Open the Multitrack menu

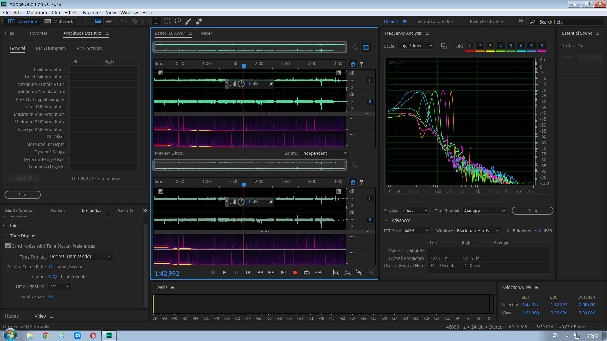pos(37,13)
